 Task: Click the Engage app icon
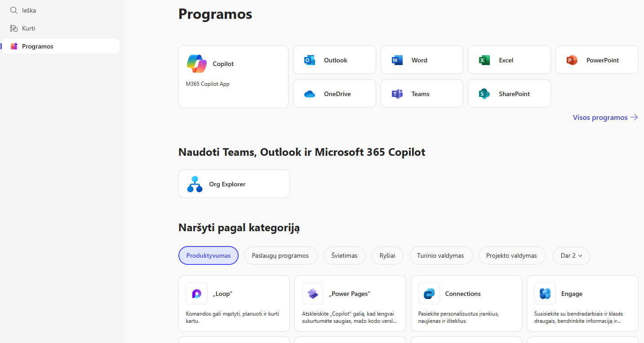point(545,294)
